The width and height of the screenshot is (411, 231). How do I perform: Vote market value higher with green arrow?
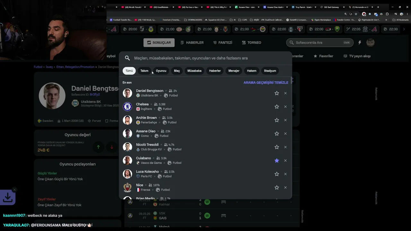click(x=98, y=147)
